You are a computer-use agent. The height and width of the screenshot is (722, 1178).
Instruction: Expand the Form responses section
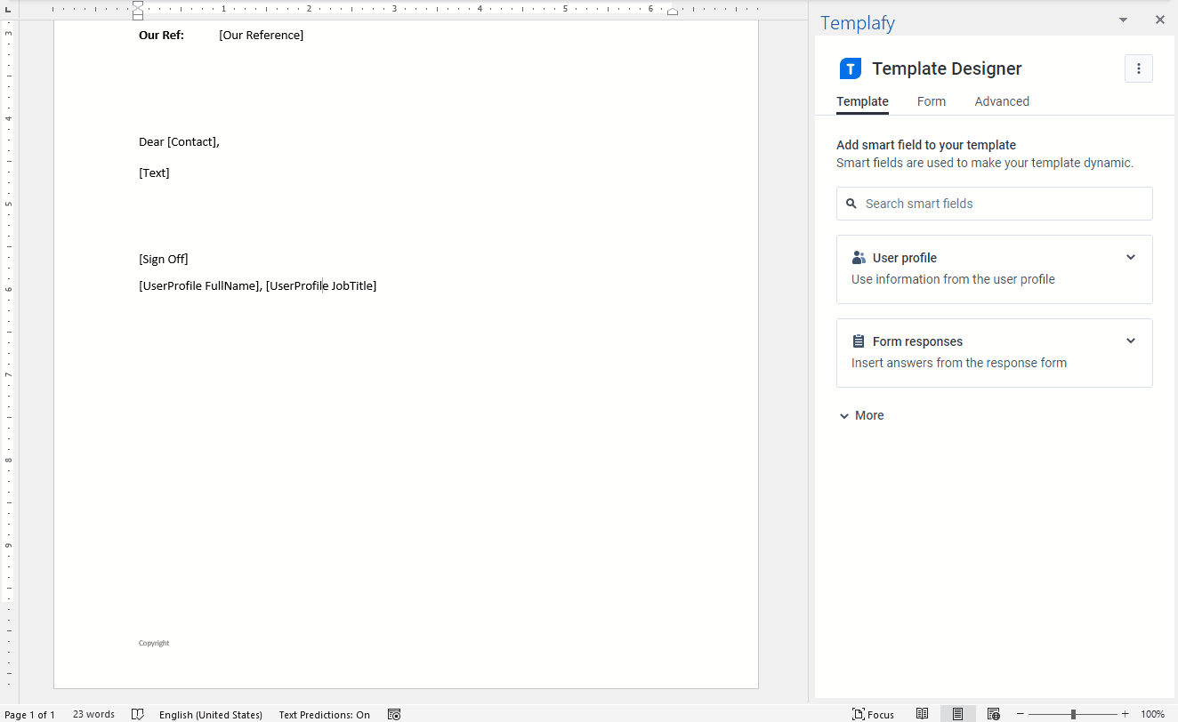(1131, 341)
